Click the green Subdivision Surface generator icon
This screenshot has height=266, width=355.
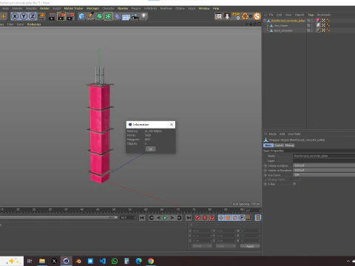[99, 16]
